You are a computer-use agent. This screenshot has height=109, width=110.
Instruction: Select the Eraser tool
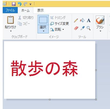coord(76,28)
